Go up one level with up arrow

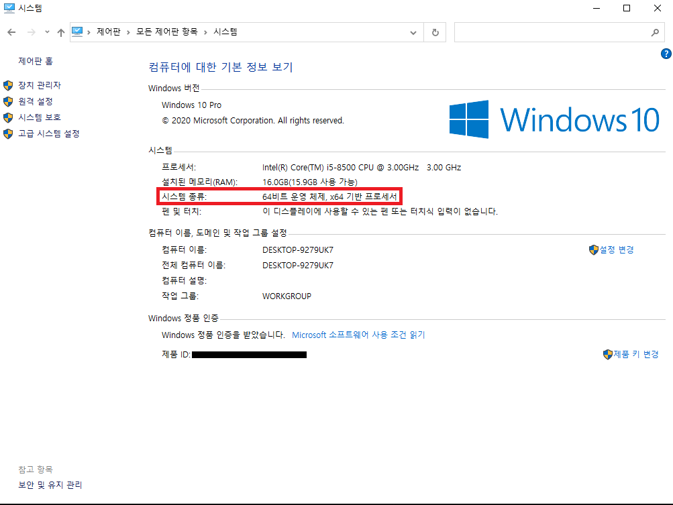point(61,32)
